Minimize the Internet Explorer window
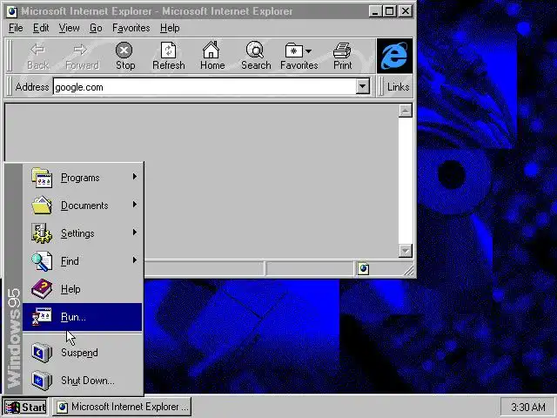This screenshot has height=418, width=557. coord(375,11)
